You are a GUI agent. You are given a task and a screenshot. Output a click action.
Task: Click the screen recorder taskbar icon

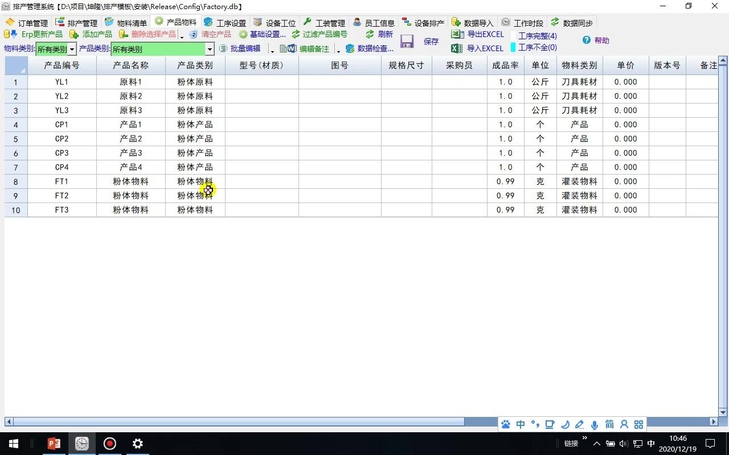110,444
